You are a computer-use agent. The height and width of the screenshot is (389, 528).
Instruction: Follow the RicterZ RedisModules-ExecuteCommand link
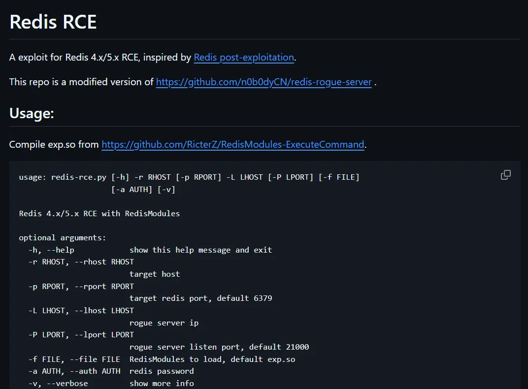[232, 145]
